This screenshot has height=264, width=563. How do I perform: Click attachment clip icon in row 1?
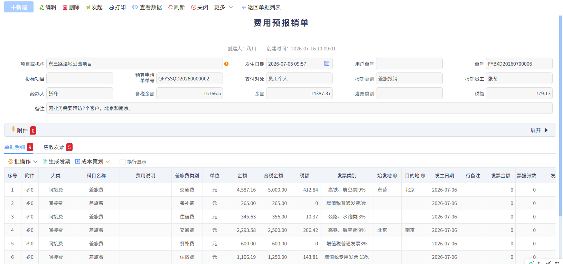coord(28,190)
